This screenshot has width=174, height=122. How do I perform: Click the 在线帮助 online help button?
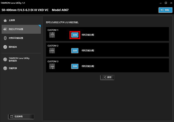21,117
